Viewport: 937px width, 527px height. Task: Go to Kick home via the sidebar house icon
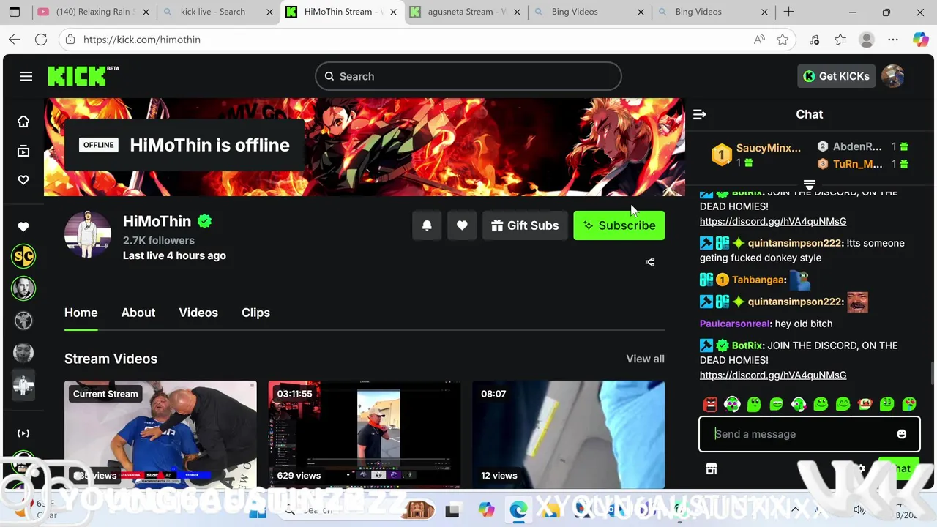23,122
